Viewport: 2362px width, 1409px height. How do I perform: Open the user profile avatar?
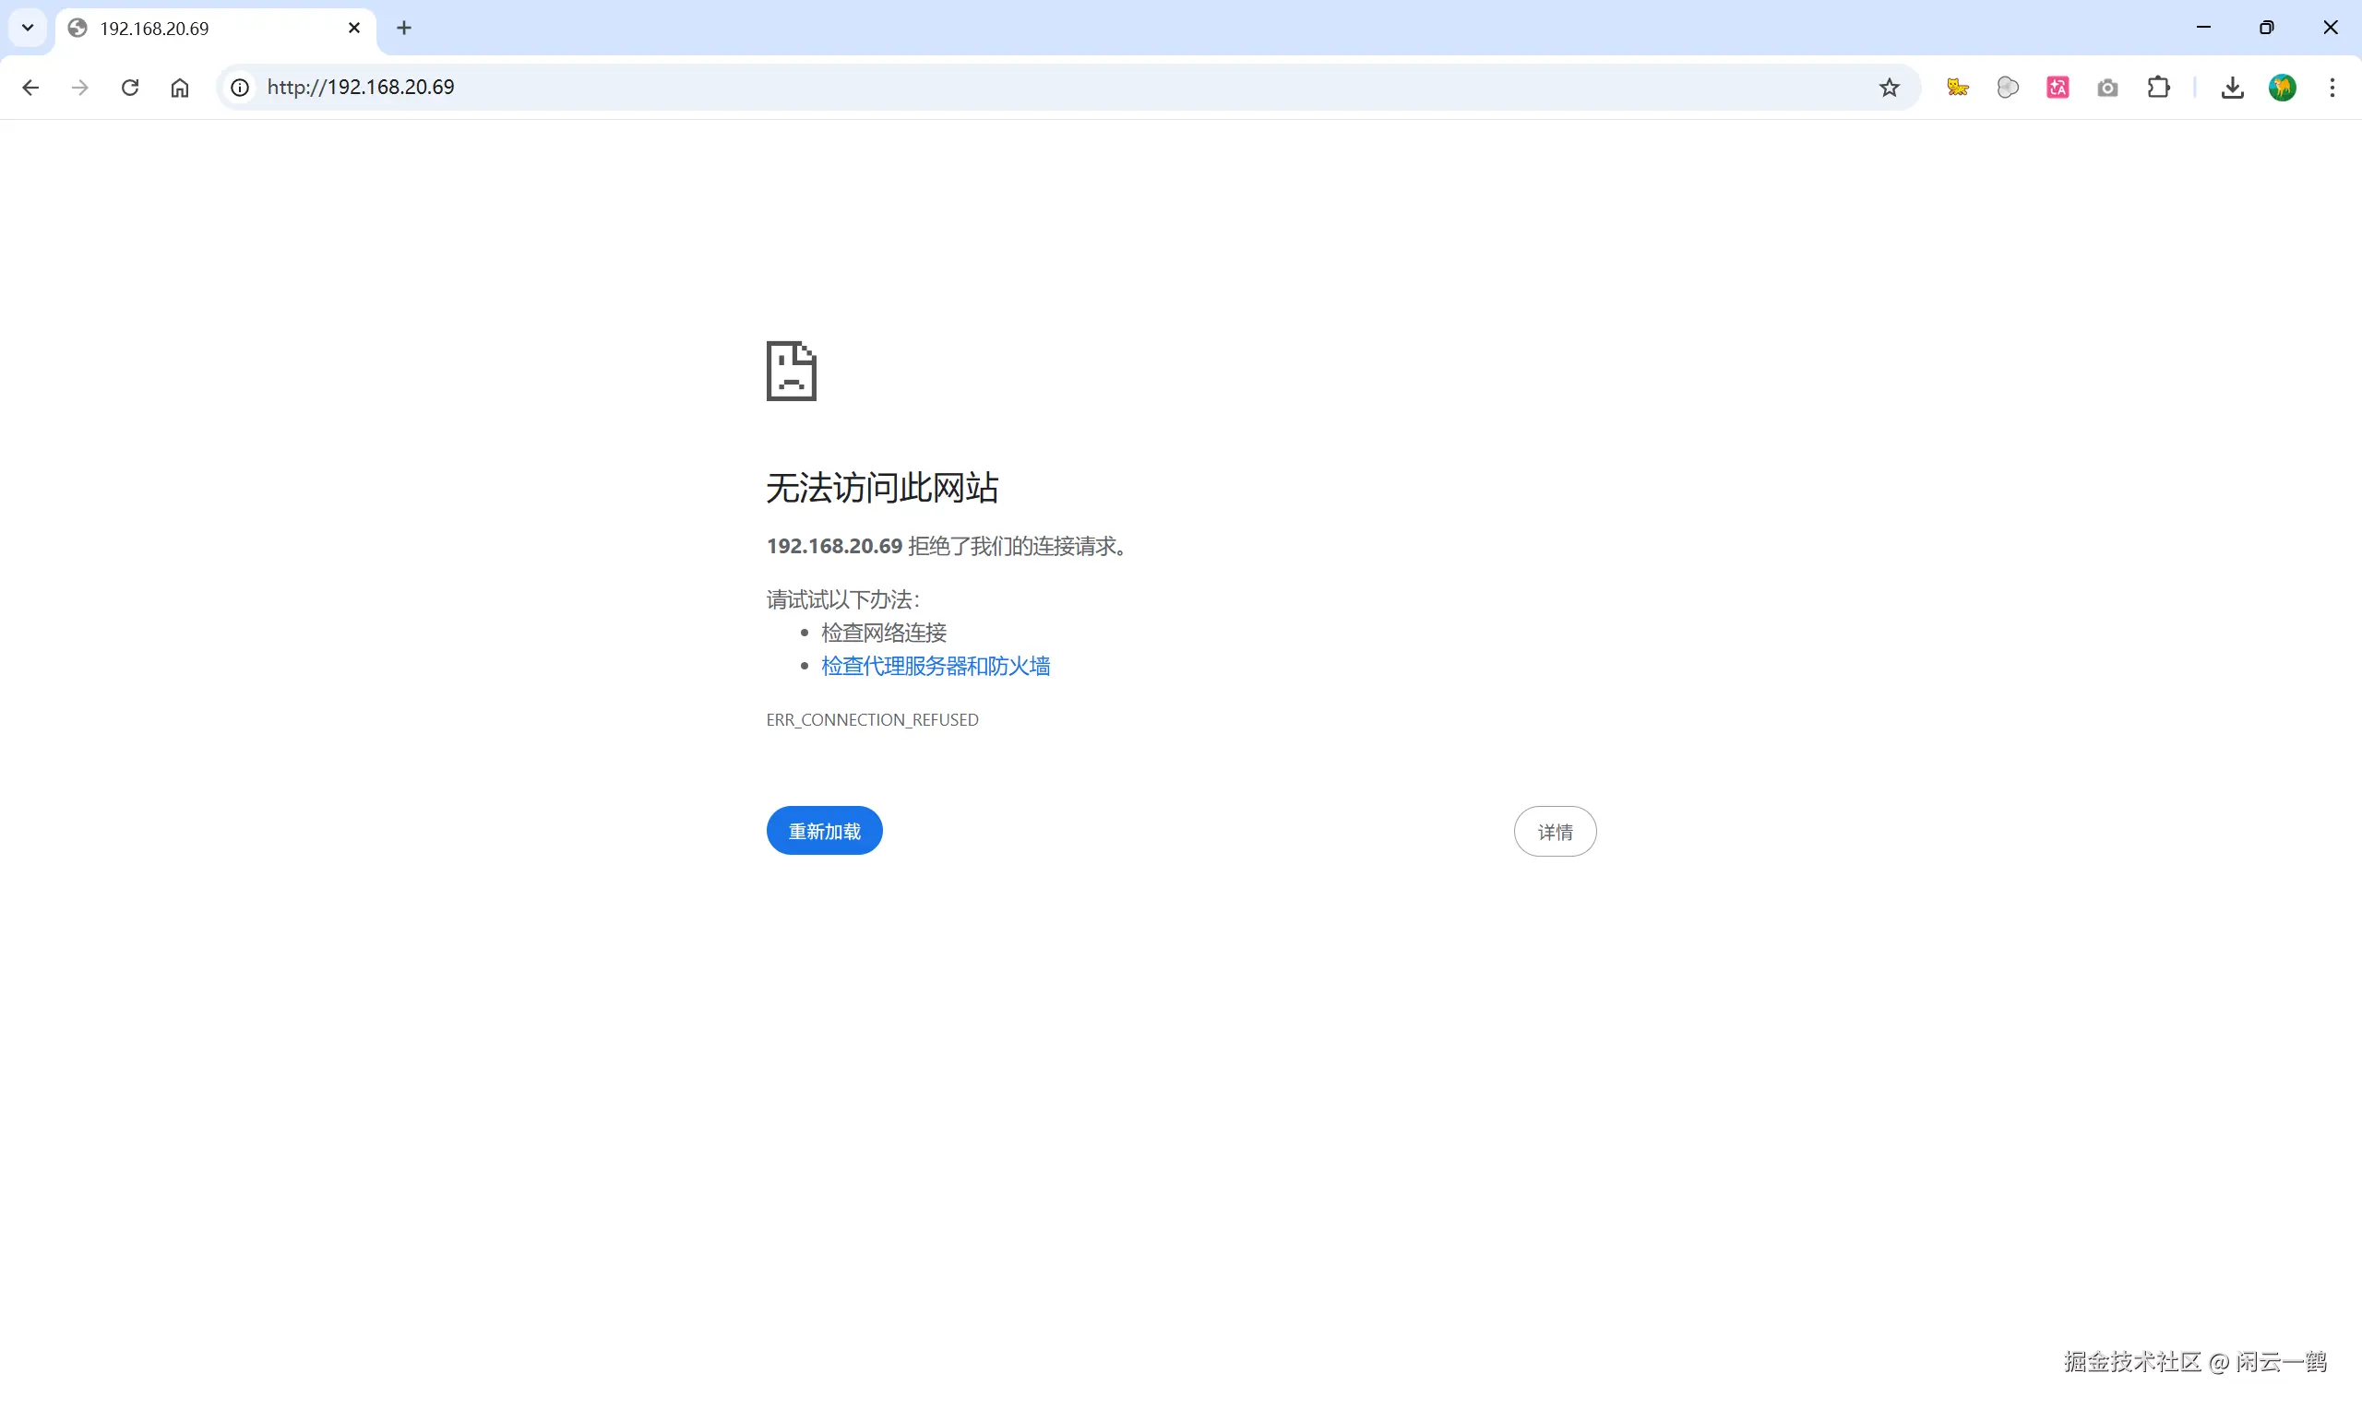(x=2283, y=88)
